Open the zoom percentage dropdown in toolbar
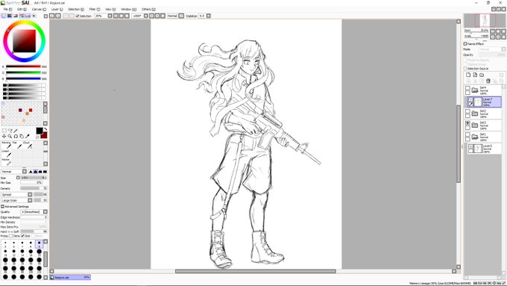 [110, 16]
